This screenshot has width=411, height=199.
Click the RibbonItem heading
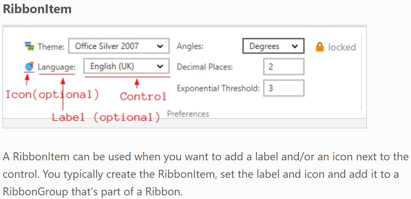tap(37, 9)
